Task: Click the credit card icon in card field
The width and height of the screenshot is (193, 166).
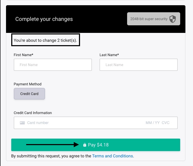Action: pos(22,123)
